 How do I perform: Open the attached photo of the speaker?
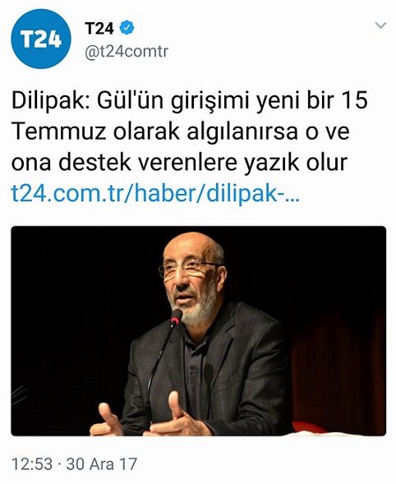(x=199, y=331)
